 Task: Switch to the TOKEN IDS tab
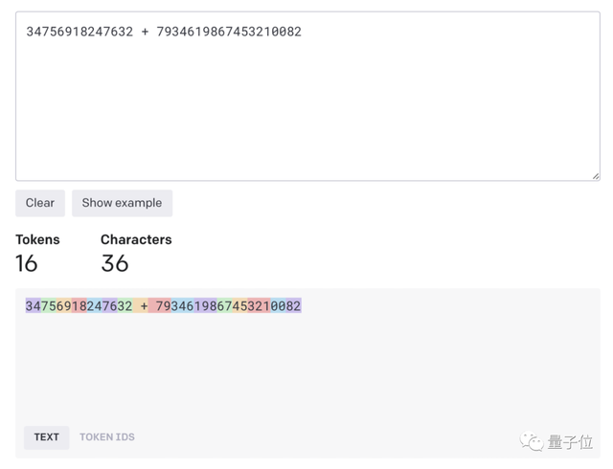[x=107, y=437]
